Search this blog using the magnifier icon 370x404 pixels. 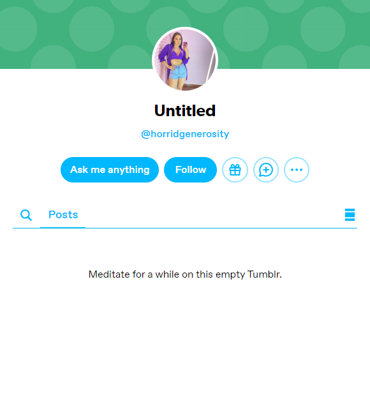pyautogui.click(x=26, y=215)
